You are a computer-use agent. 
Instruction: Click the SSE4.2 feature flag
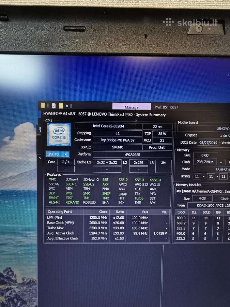(x=89, y=184)
